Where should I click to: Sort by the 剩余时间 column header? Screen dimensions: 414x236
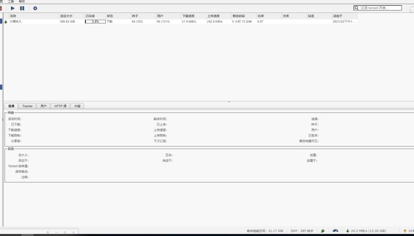point(244,16)
